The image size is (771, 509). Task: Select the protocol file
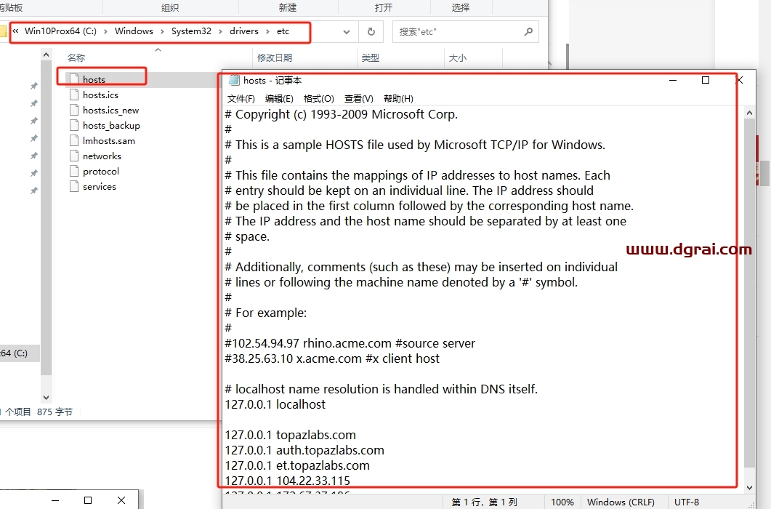click(x=101, y=171)
